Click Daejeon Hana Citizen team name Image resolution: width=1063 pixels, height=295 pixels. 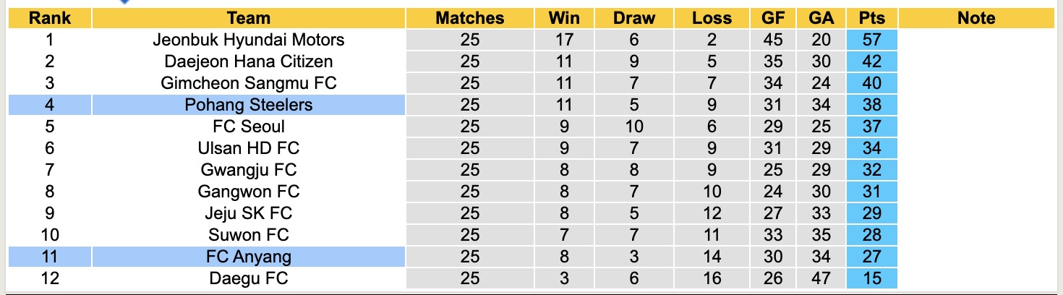click(248, 61)
